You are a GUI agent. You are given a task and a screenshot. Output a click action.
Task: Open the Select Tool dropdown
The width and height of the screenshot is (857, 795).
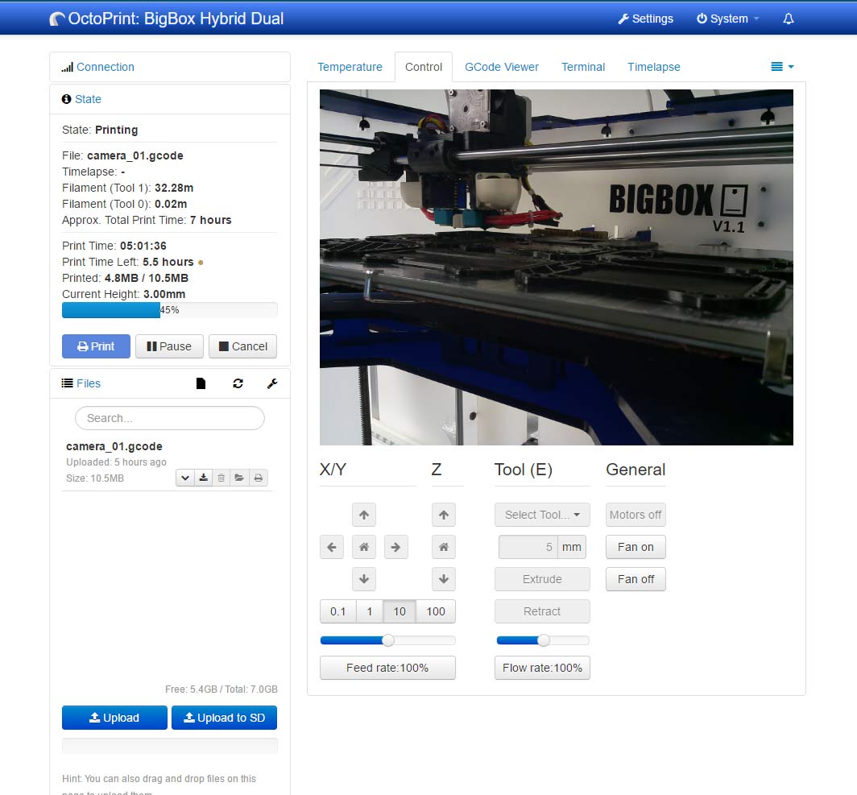pyautogui.click(x=541, y=515)
